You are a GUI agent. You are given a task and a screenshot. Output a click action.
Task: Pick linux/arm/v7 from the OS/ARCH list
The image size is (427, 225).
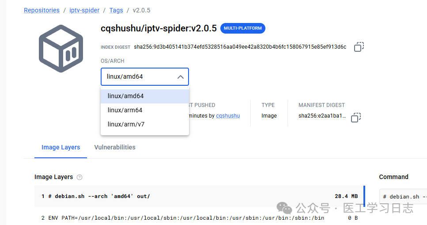[x=145, y=124]
